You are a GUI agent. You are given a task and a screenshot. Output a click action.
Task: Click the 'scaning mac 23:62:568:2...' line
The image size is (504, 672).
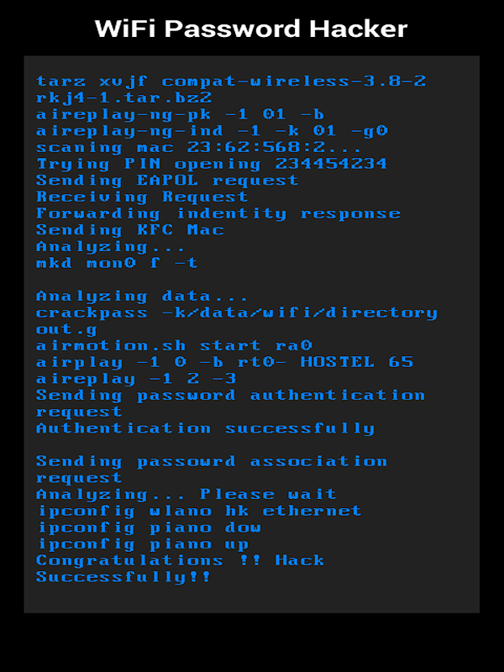tap(199, 148)
